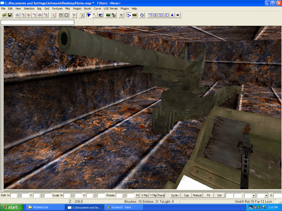282x211 pixels.
Task: Open the Bsp menu
Action: coord(39,8)
